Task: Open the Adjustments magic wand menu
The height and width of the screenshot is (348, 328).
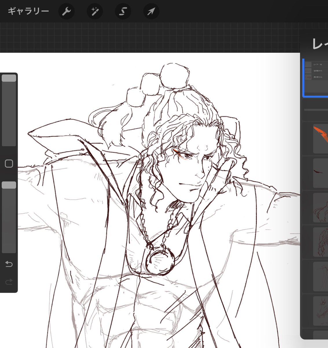Action: (95, 12)
